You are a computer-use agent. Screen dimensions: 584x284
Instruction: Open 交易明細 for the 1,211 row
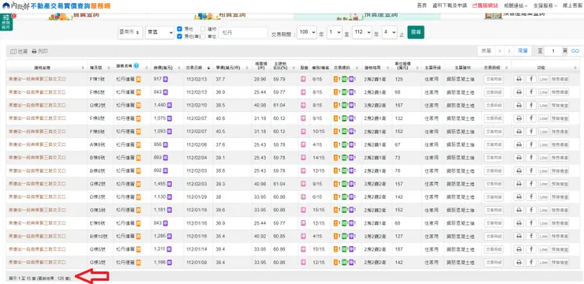pos(493,249)
